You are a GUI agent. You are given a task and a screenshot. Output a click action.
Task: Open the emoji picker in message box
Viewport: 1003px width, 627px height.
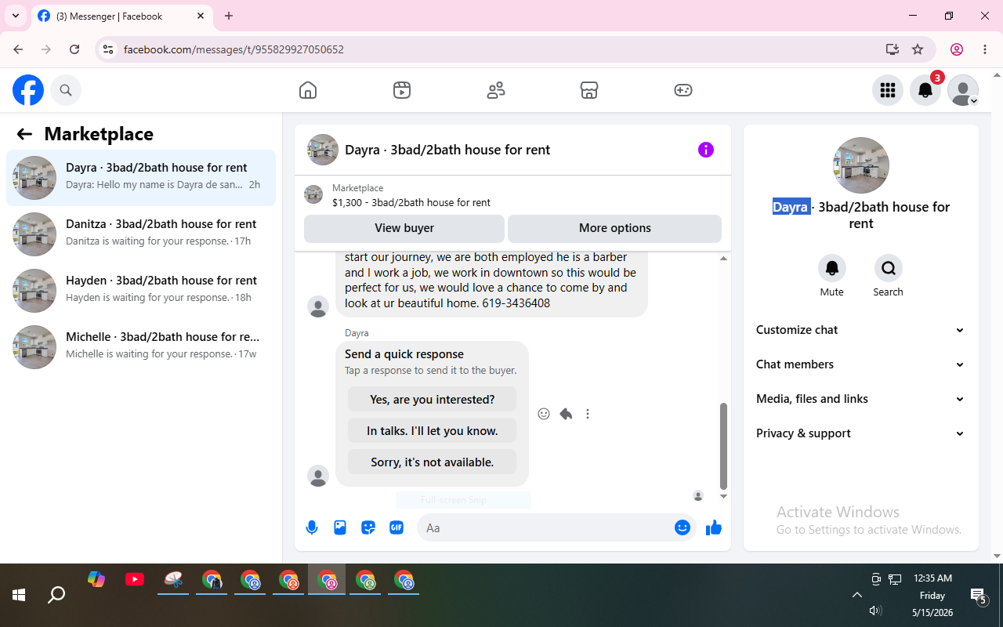point(683,527)
